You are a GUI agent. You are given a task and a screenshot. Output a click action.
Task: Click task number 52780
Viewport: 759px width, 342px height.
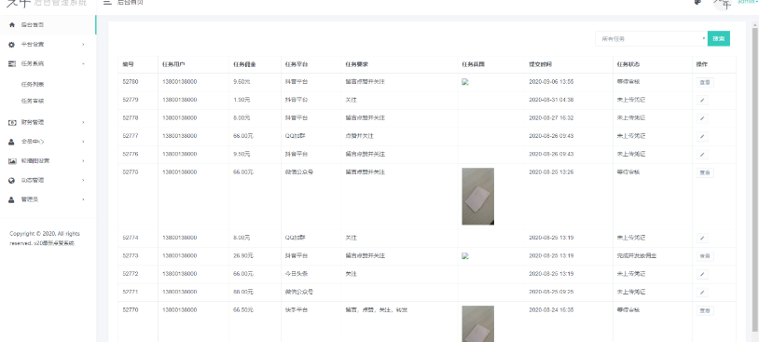pyautogui.click(x=131, y=82)
